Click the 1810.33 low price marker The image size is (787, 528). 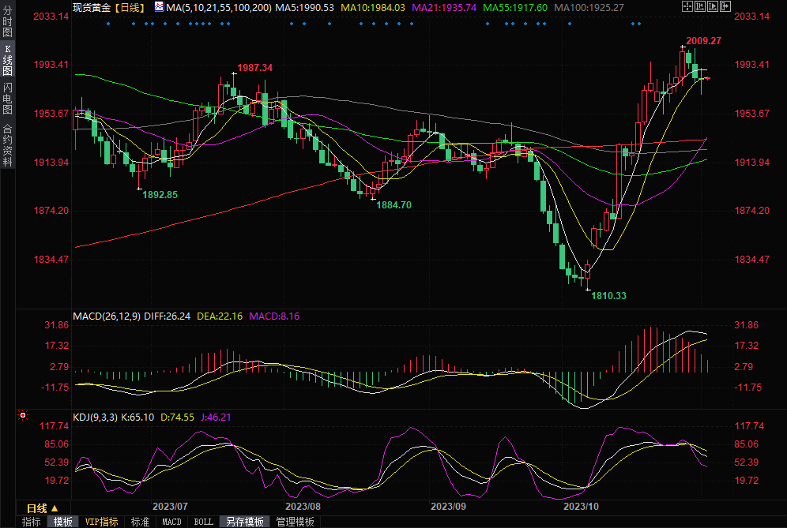coord(608,296)
